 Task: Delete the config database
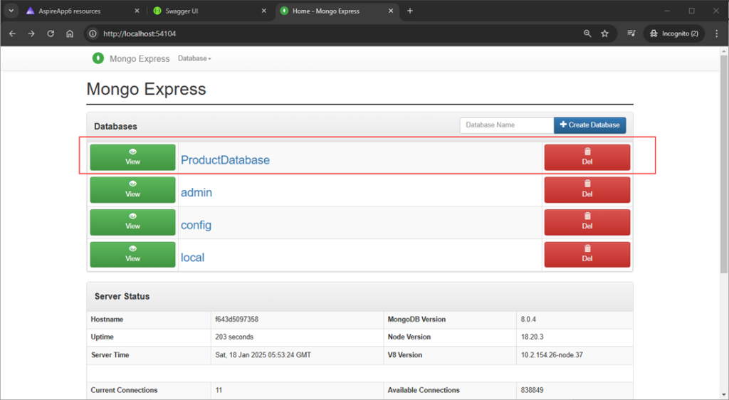(587, 222)
